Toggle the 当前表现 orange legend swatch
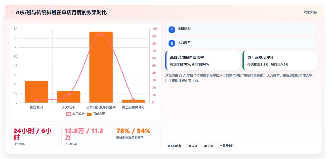This screenshot has height=159, width=327. click(x=89, y=114)
